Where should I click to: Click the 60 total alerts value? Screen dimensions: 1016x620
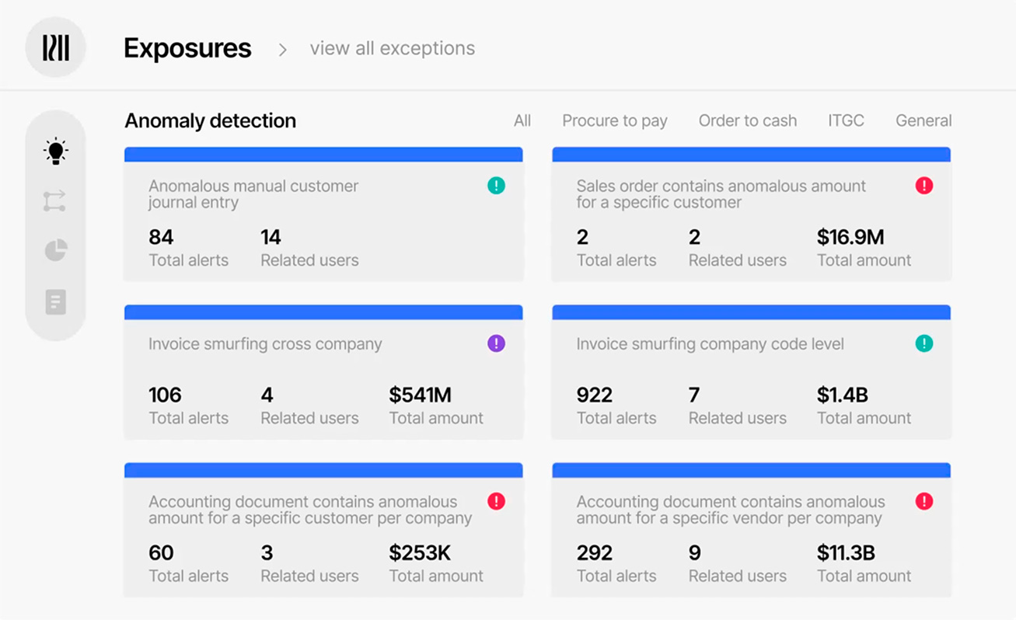point(161,552)
